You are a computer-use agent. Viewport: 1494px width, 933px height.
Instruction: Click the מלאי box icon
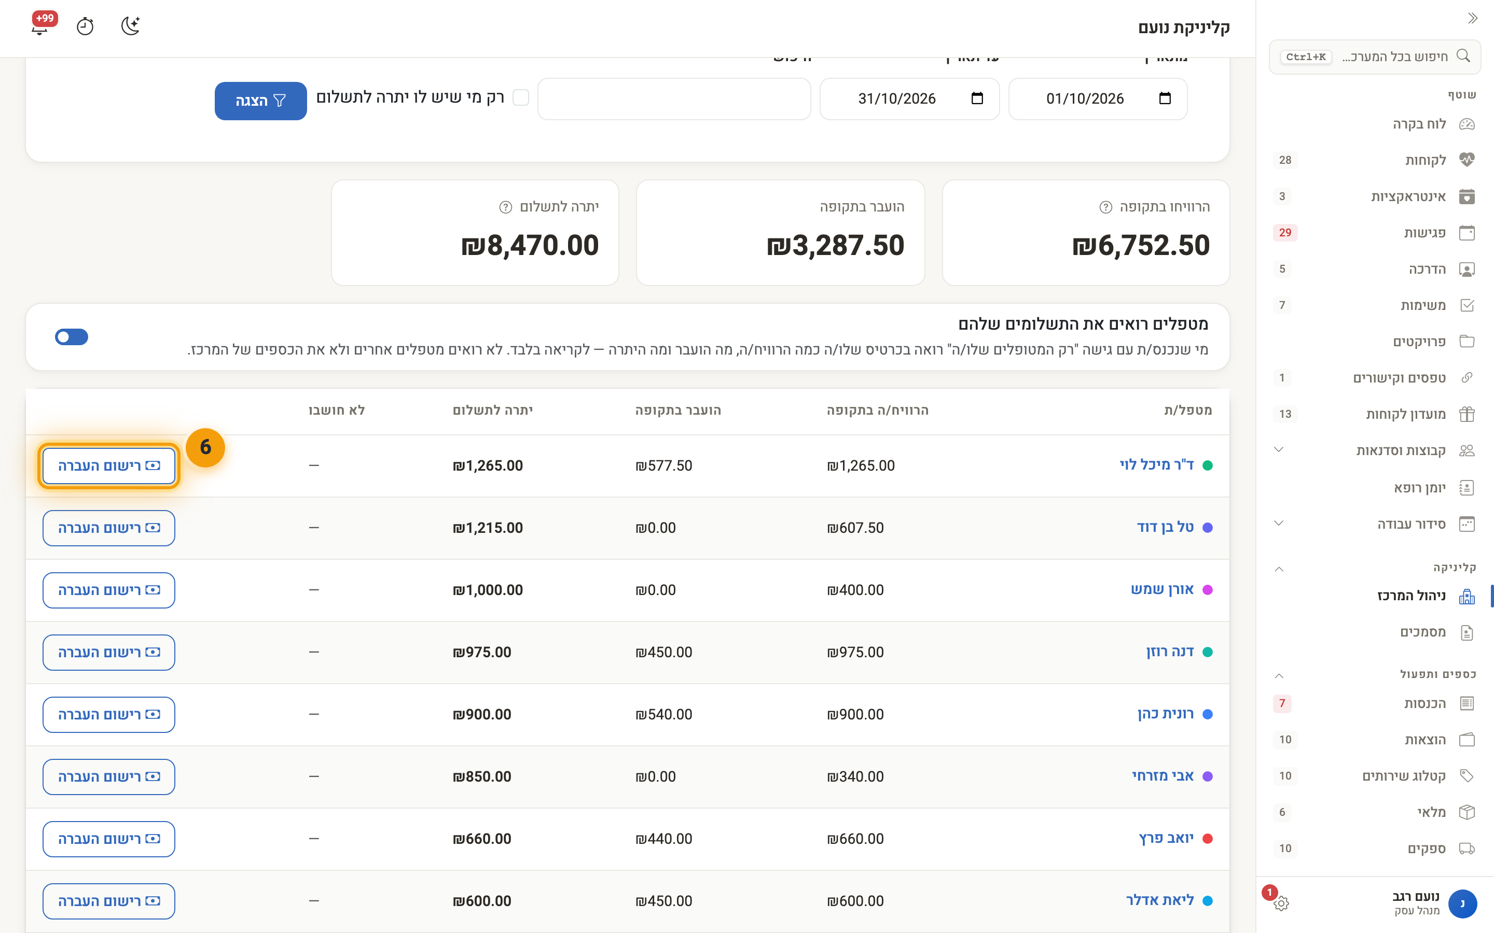pyautogui.click(x=1467, y=812)
